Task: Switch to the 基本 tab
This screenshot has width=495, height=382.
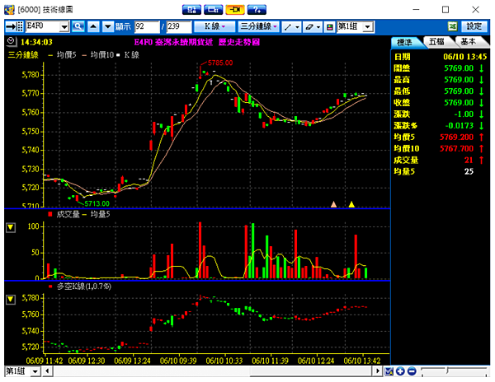Action: (x=468, y=42)
